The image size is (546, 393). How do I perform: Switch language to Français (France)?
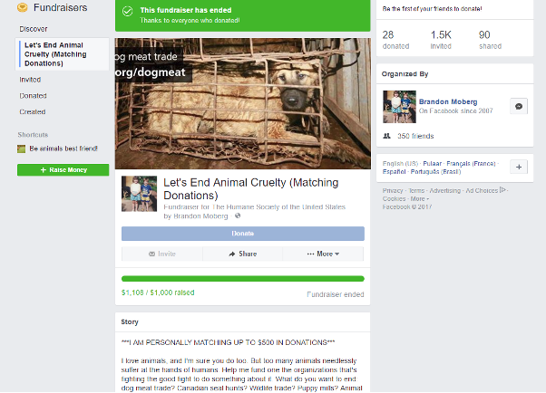(x=471, y=164)
